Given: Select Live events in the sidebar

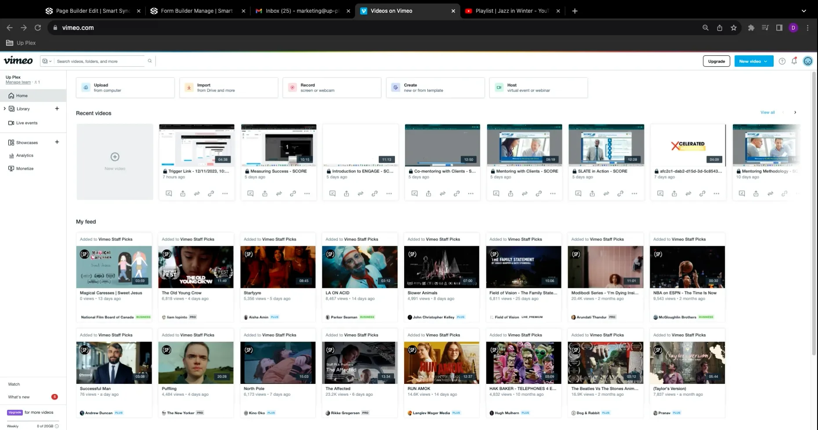Looking at the screenshot, I should [26, 123].
